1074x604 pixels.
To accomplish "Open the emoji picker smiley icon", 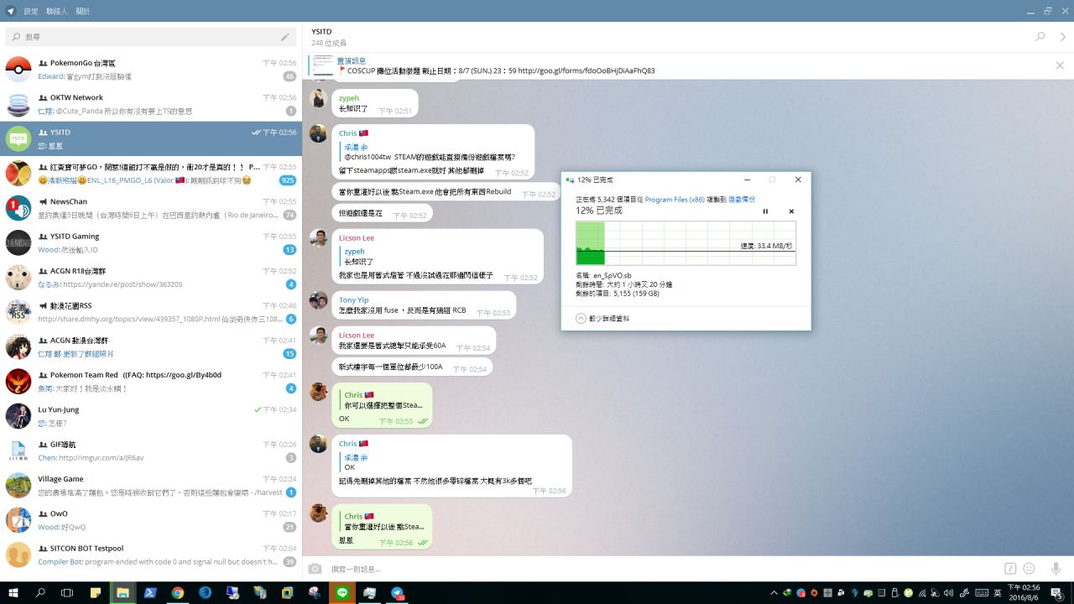I will point(1030,569).
